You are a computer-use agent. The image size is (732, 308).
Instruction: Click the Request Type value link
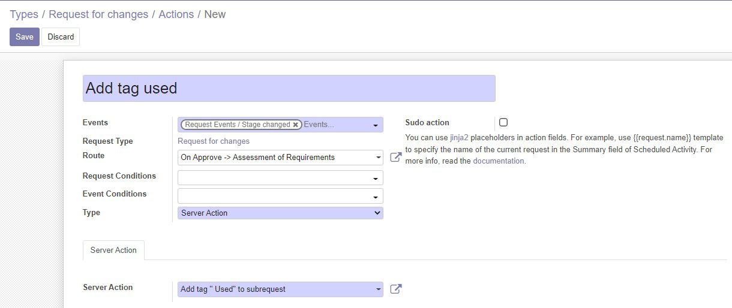click(214, 141)
